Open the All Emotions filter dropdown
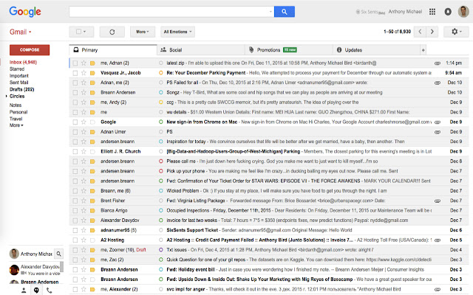Viewport: 473px width, 295px height. point(177,32)
